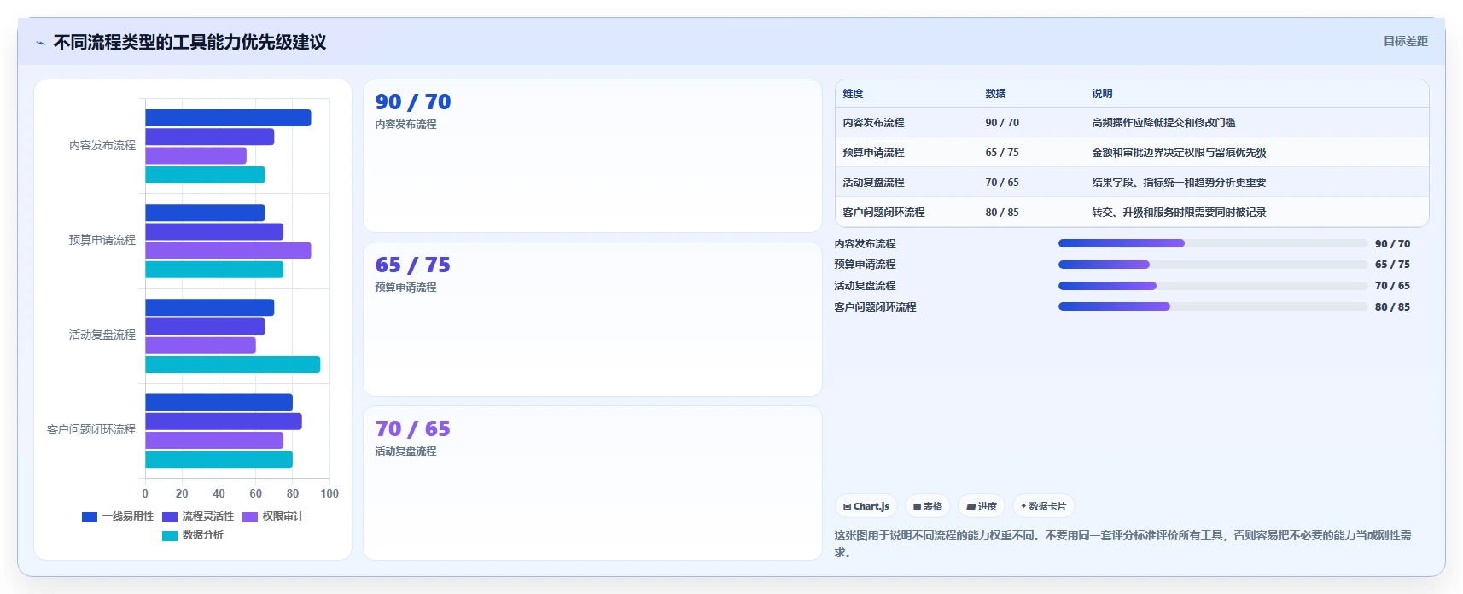Image resolution: width=1463 pixels, height=594 pixels.
Task: Click the 权限审计 bar for 预算申请流程
Action: click(228, 251)
